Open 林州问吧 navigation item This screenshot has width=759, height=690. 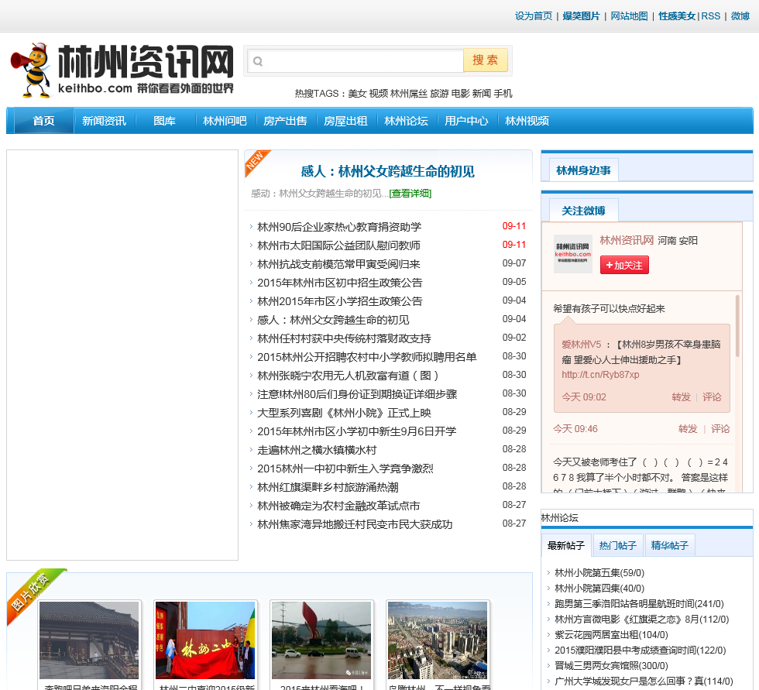tap(225, 121)
